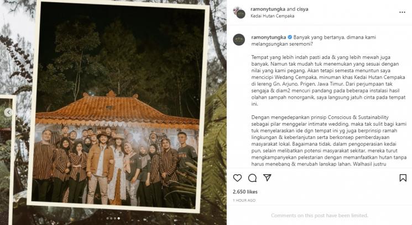Select the third carousel dot indicator
412x225 pixels.
tap(115, 218)
